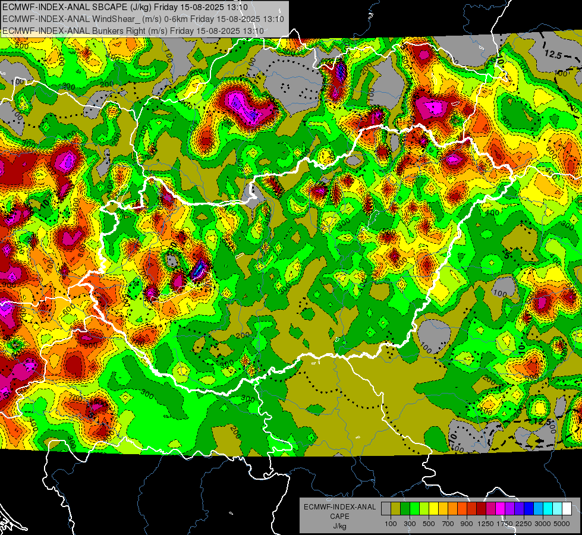Click the Bunkers Right title line
This screenshot has width=582, height=535.
click(x=133, y=31)
